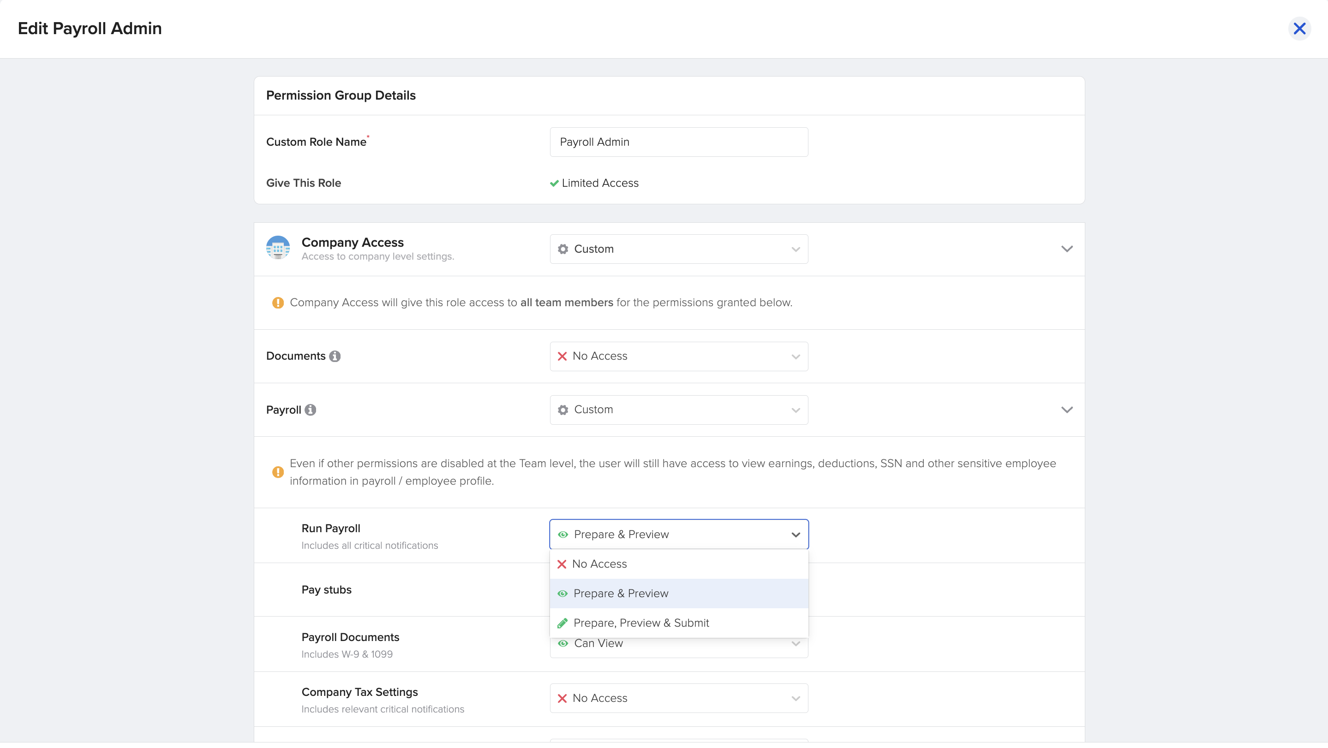
Task: Select No Access in the open Run Payroll dropdown
Action: tap(599, 564)
